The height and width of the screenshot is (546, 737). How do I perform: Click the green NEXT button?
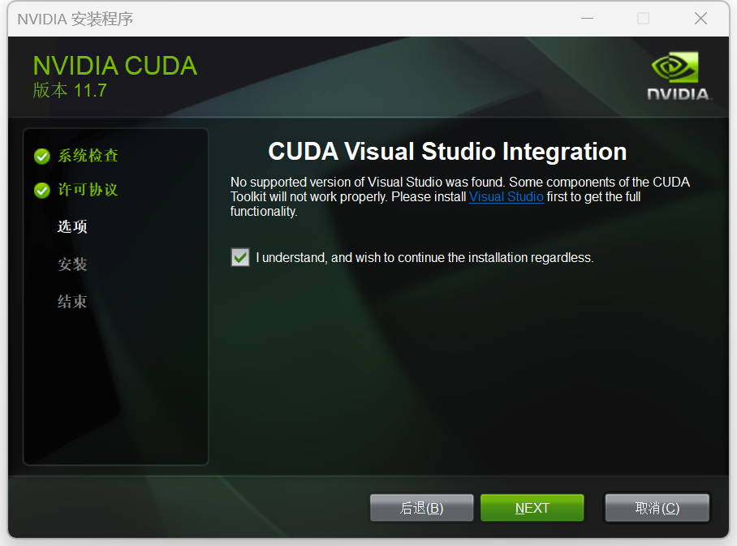[x=532, y=508]
